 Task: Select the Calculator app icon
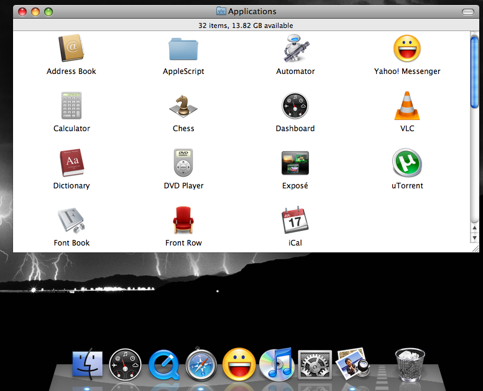coord(71,106)
